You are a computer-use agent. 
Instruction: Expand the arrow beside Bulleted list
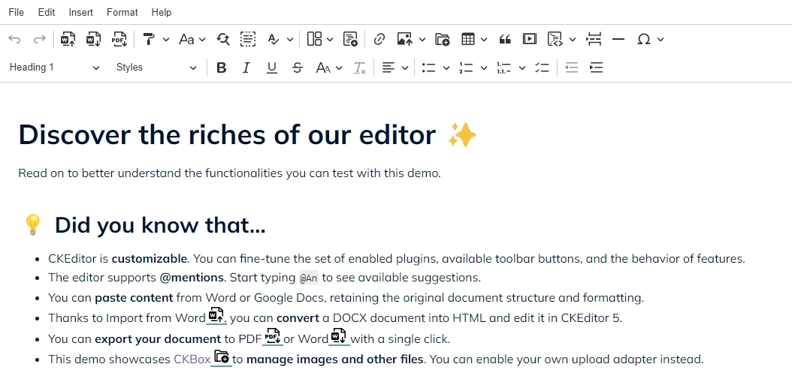coord(446,68)
